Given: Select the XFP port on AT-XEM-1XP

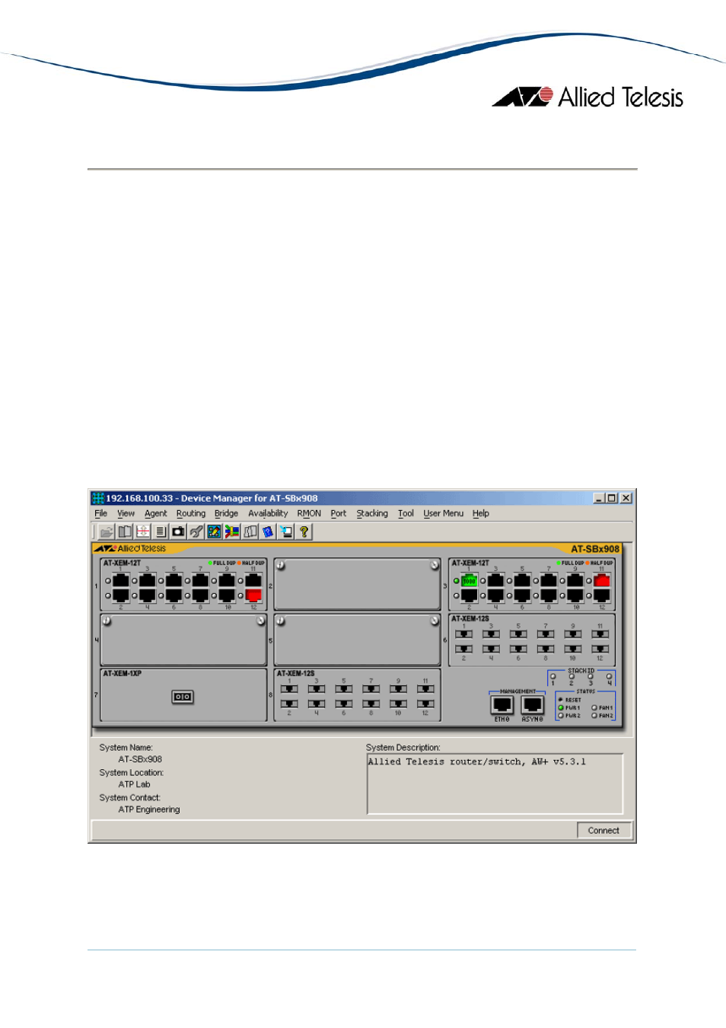Looking at the screenshot, I should (x=183, y=697).
